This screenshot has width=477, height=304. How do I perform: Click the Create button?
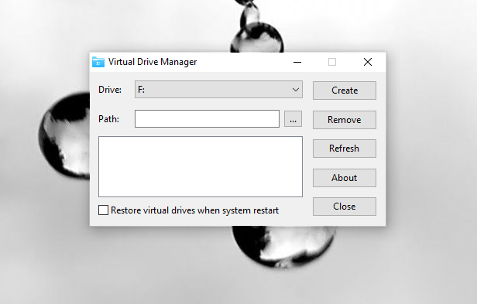point(345,91)
